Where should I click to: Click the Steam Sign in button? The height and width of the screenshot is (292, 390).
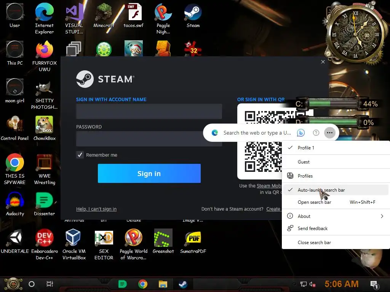tap(149, 173)
